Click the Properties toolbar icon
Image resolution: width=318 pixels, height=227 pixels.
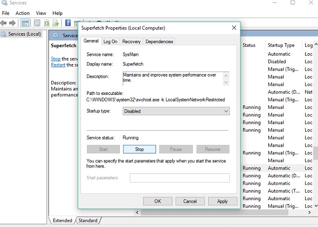click(x=36, y=23)
